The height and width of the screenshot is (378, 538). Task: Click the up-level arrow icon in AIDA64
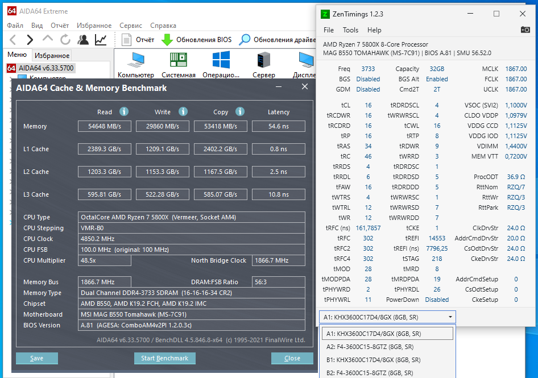point(48,39)
